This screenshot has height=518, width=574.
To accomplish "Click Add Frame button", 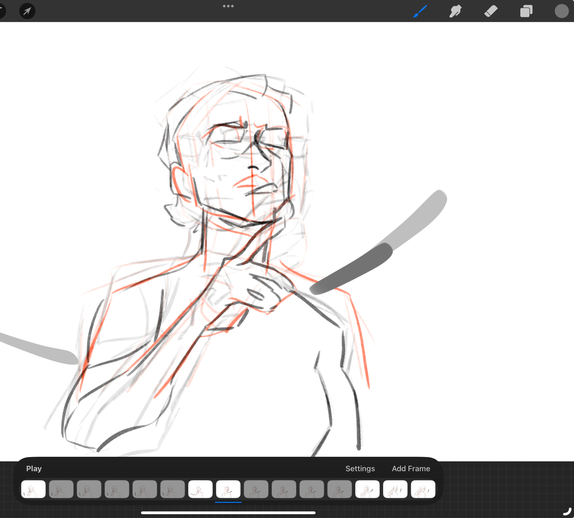I will [411, 469].
